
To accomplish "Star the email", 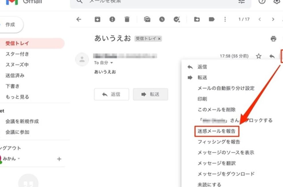I will (259, 56).
